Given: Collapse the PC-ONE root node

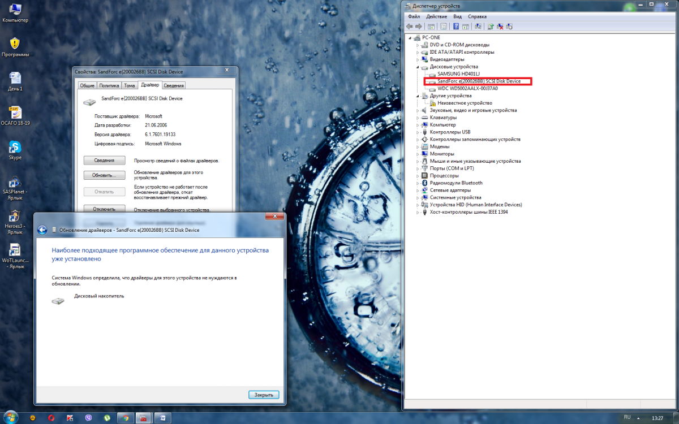Looking at the screenshot, I should 410,37.
